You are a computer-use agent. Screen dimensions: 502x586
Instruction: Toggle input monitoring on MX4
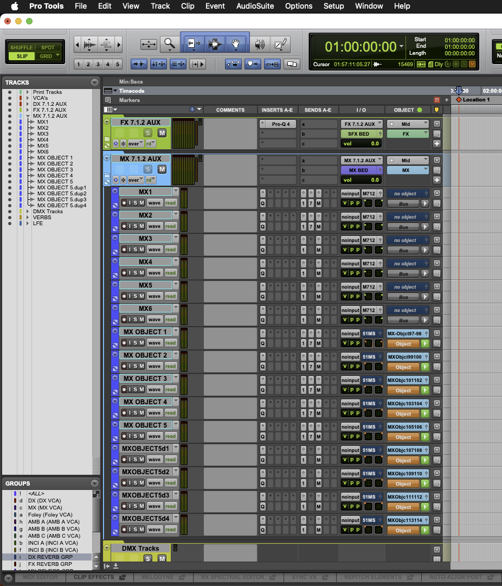point(130,273)
